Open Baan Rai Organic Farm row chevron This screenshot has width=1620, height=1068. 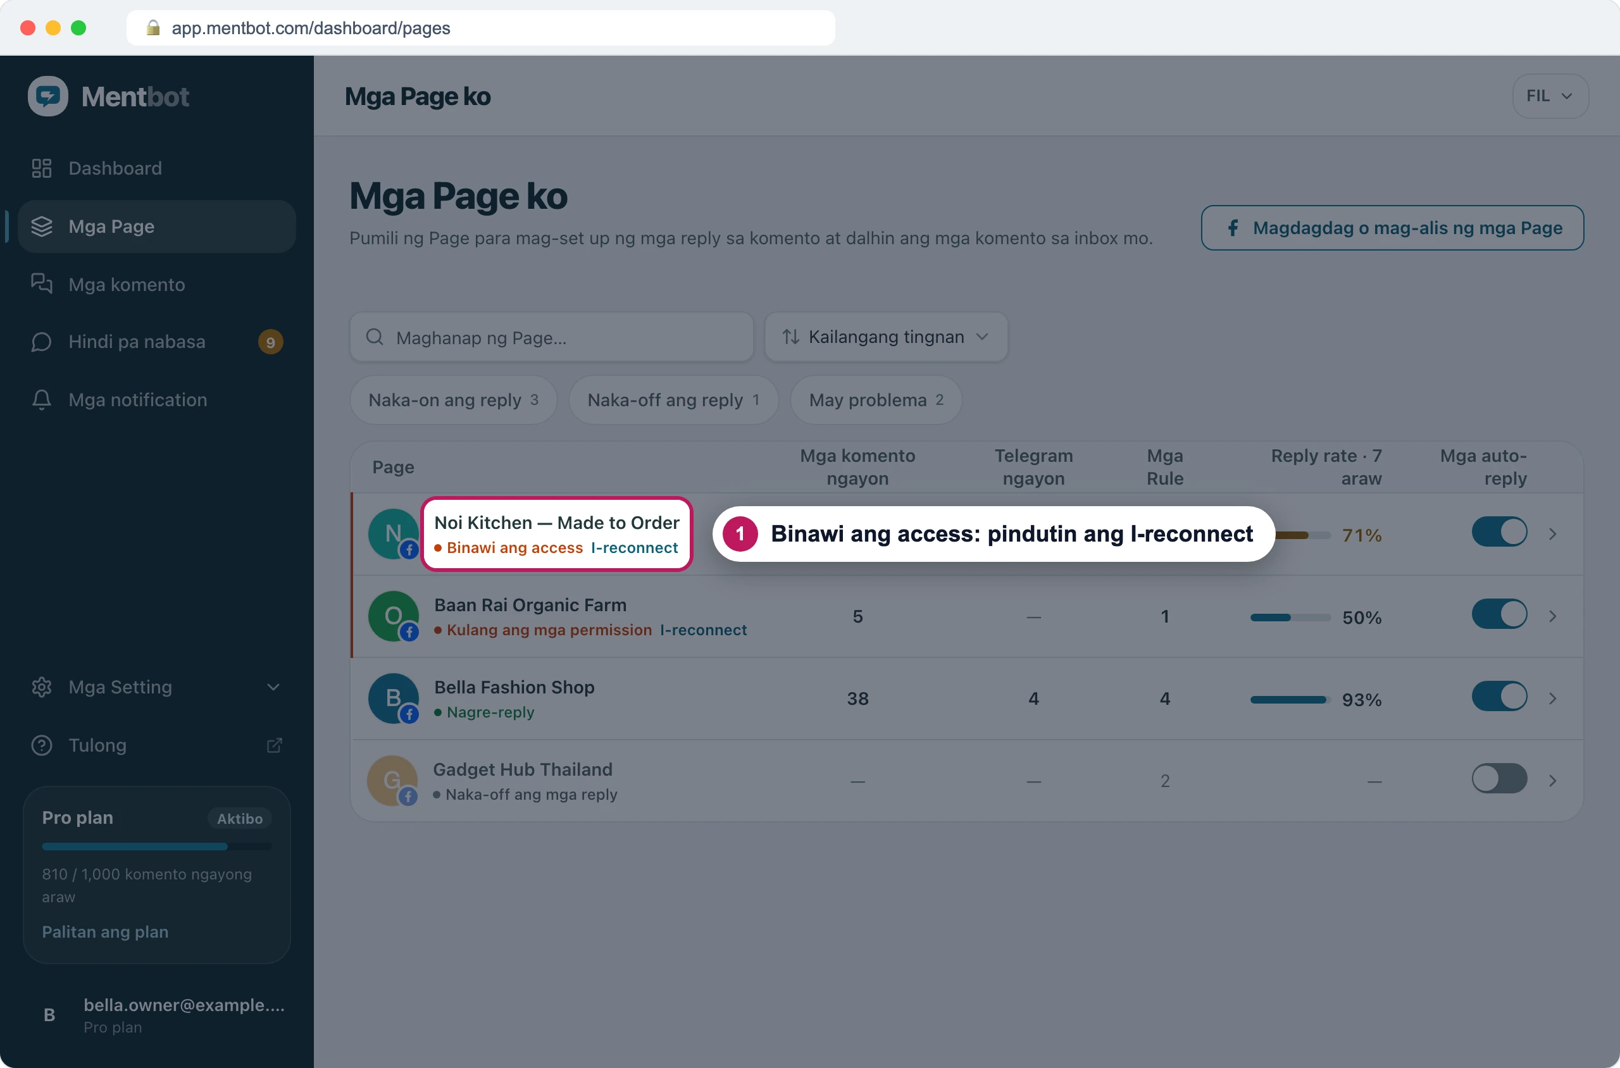tap(1552, 616)
